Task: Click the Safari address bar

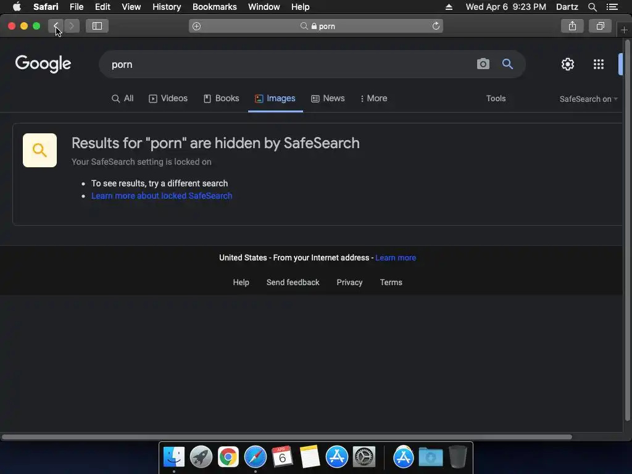Action: click(315, 26)
